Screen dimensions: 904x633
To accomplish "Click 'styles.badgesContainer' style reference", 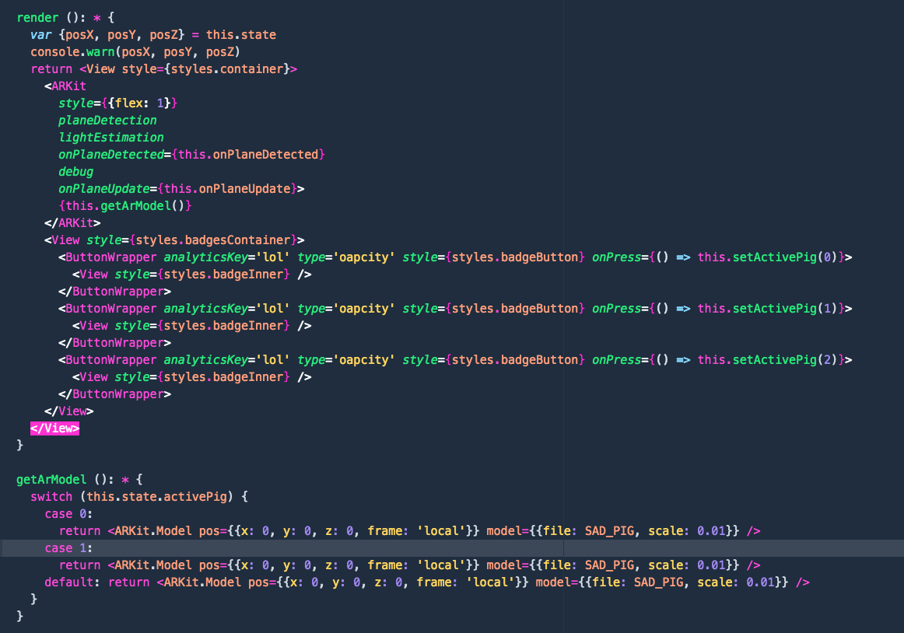I will [x=212, y=240].
